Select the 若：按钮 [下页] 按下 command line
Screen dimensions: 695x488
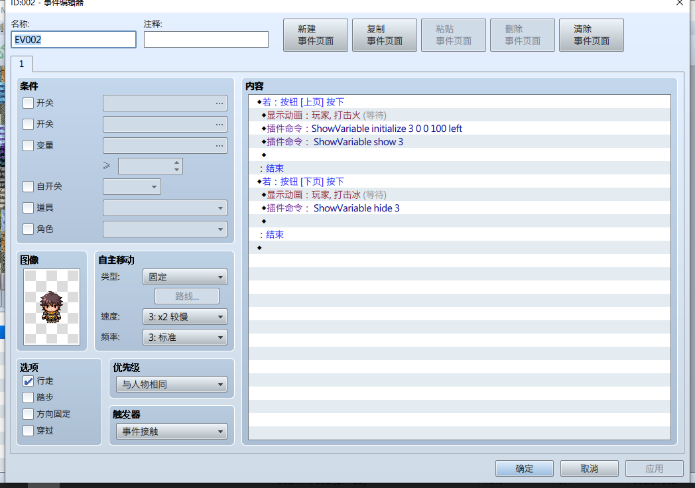pos(460,182)
